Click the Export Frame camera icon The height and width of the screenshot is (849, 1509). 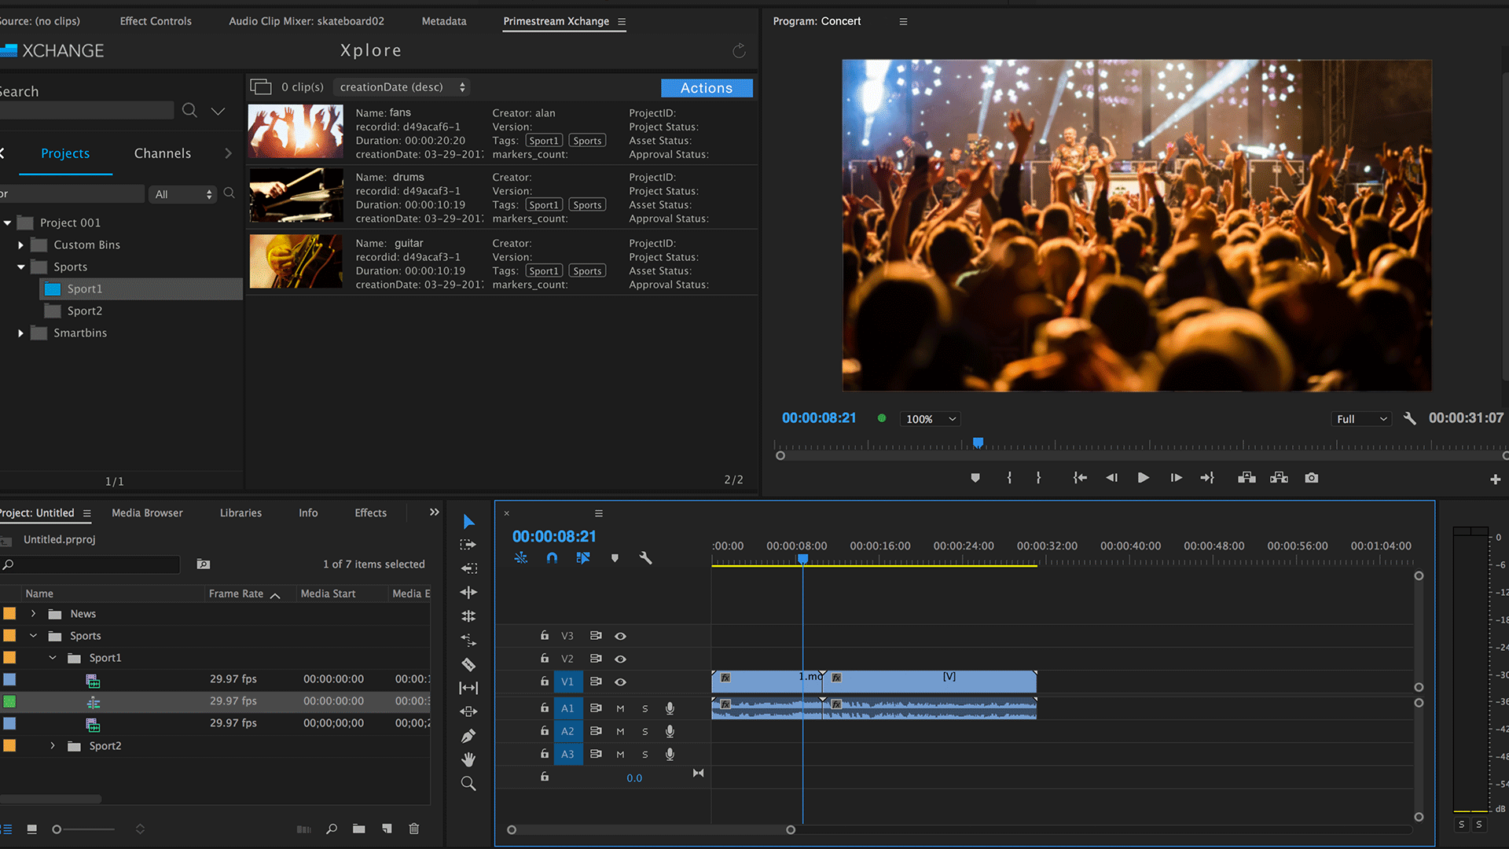(x=1311, y=478)
